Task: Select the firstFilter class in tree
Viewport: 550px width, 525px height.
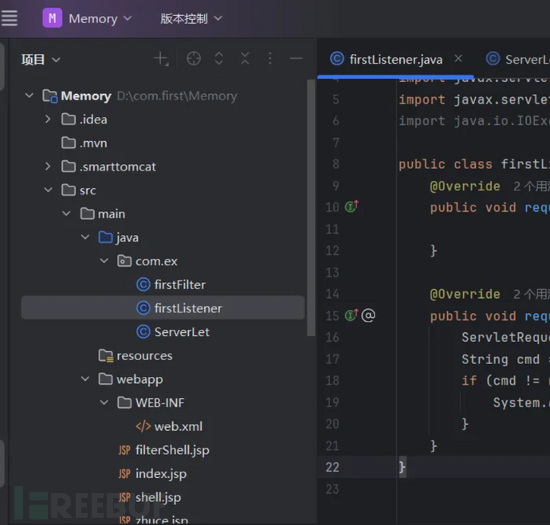Action: 179,284
